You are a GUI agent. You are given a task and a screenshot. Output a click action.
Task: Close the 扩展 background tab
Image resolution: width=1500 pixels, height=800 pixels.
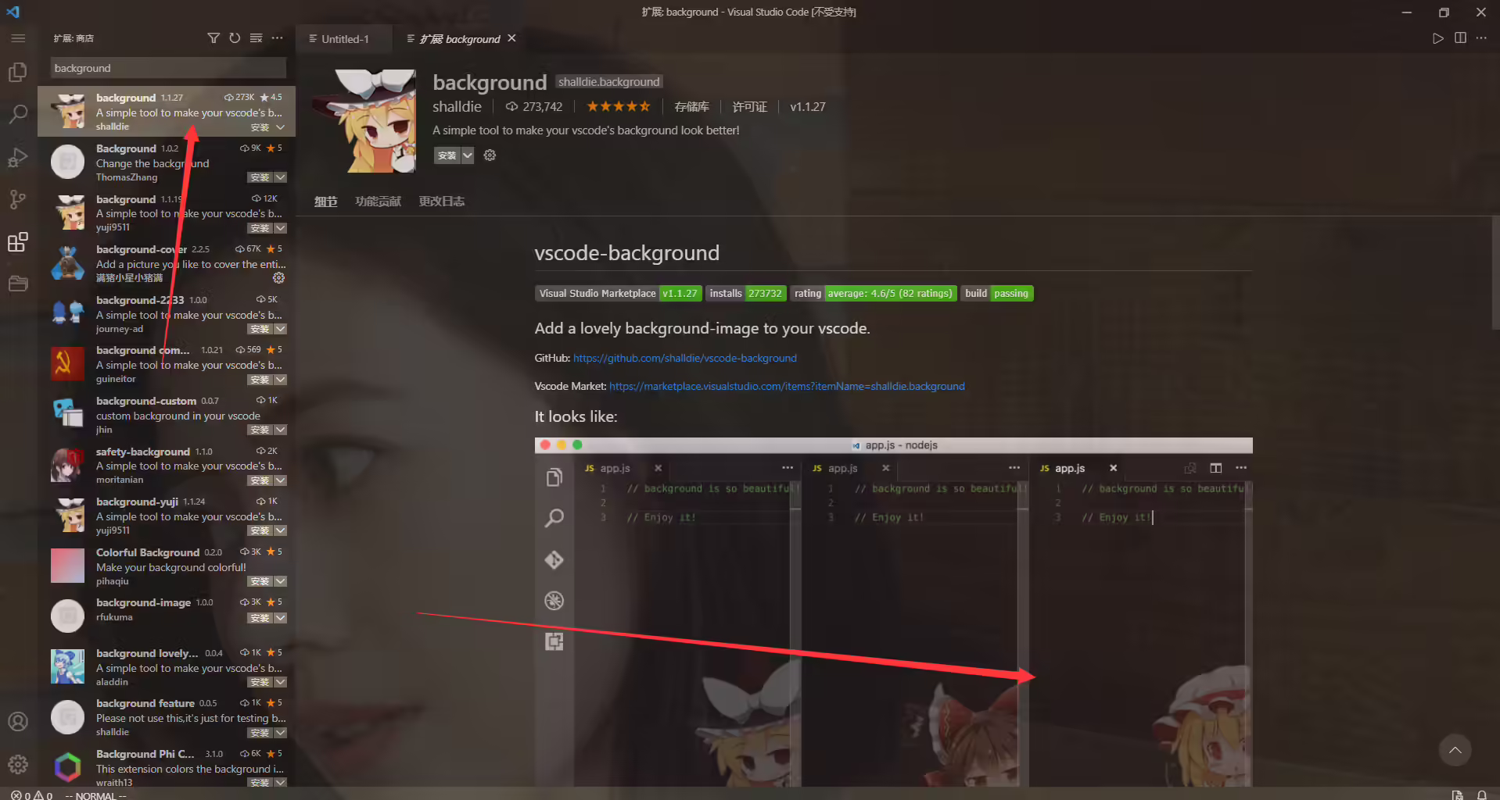point(511,38)
